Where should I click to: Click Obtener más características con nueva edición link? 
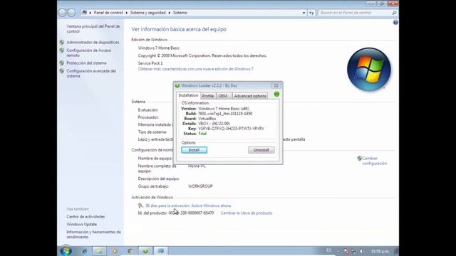click(196, 69)
